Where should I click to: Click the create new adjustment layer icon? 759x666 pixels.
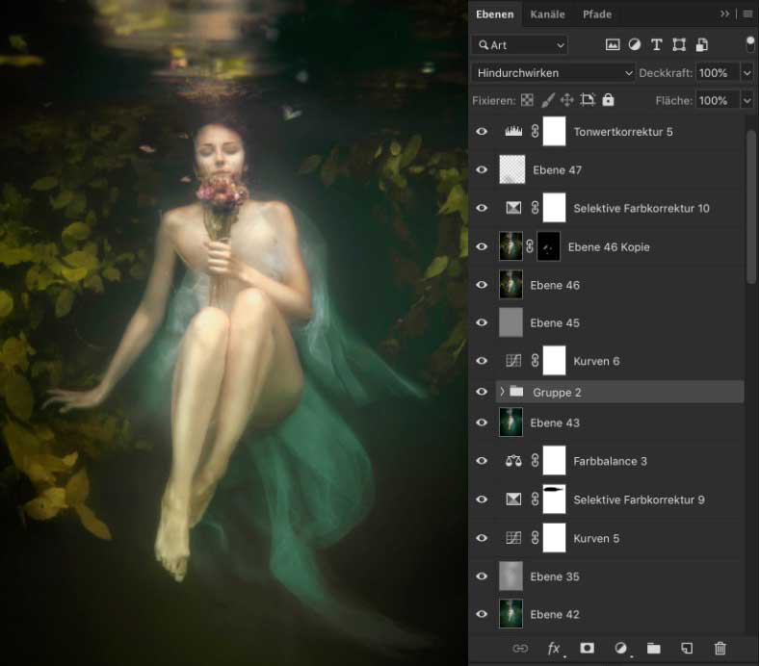click(620, 649)
